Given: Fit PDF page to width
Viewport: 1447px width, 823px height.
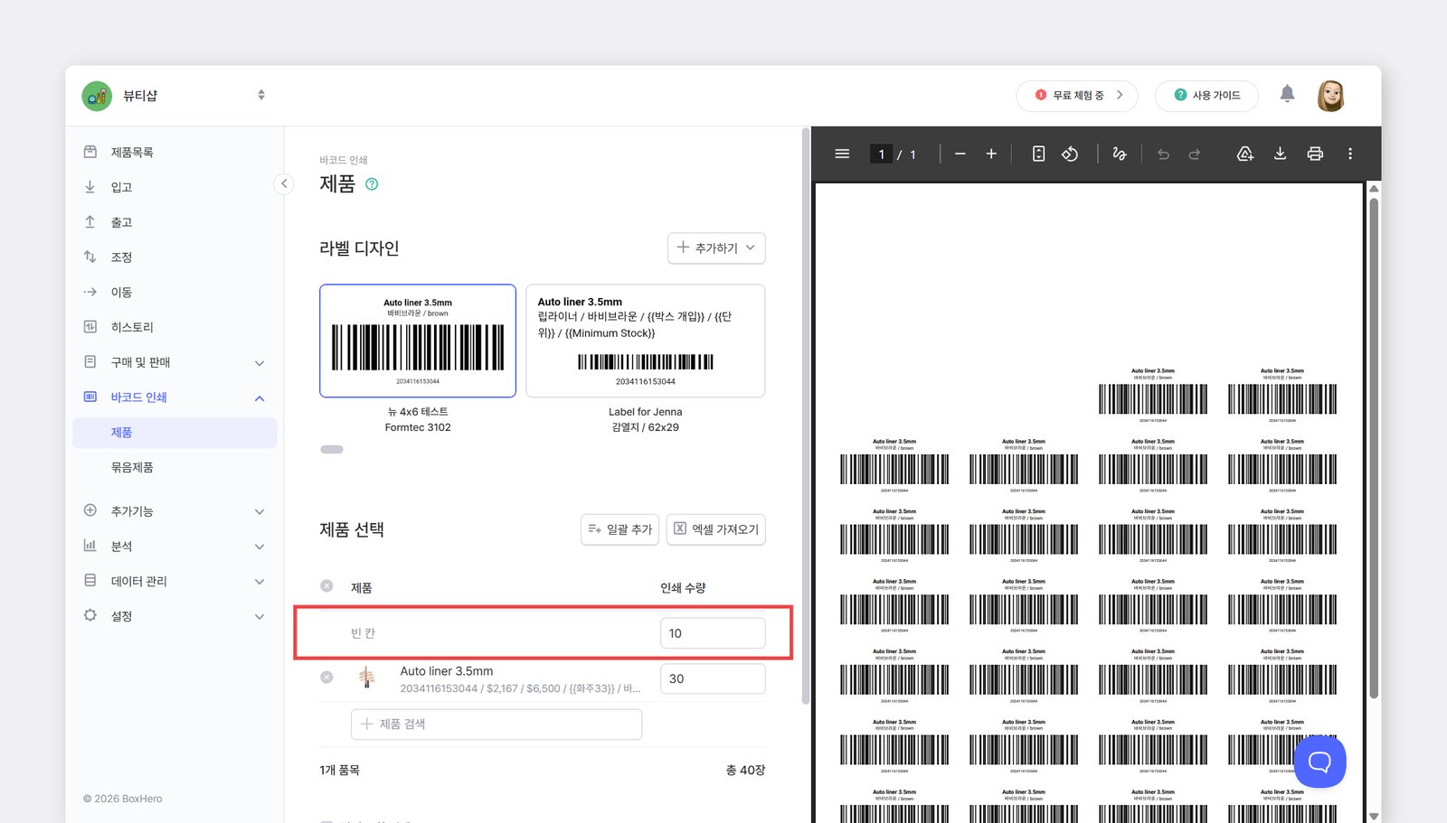Looking at the screenshot, I should [1038, 154].
